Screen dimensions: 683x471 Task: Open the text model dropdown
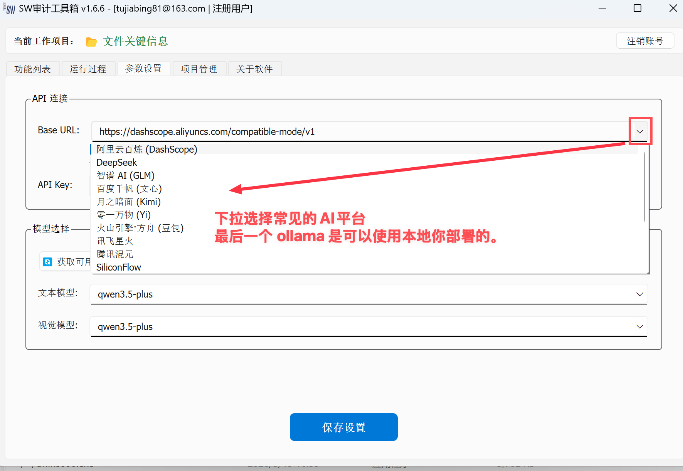639,294
